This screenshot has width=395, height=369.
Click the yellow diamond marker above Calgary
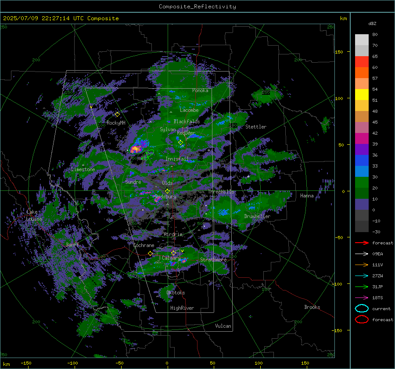173,253
